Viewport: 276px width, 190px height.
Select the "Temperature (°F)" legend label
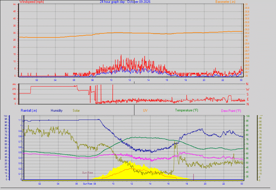pos(187,110)
